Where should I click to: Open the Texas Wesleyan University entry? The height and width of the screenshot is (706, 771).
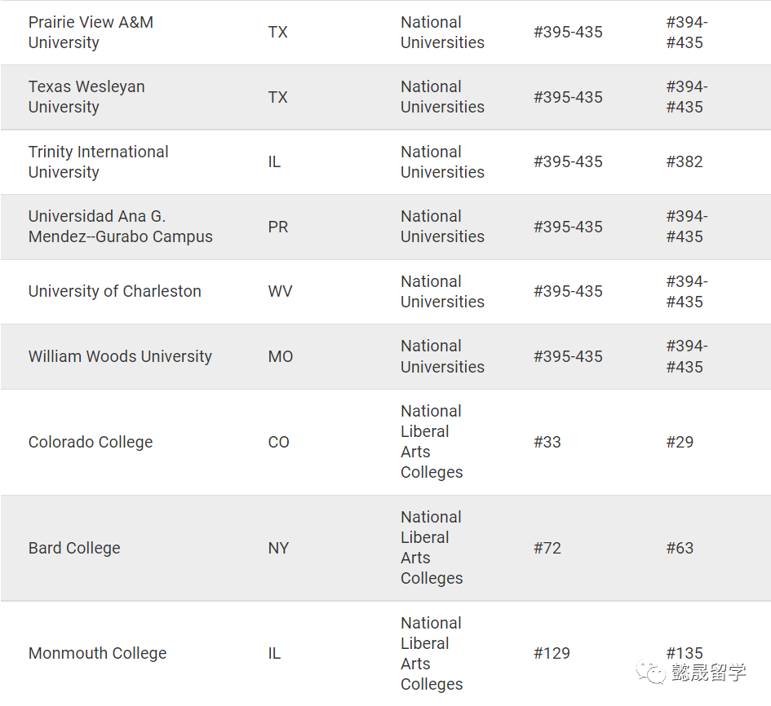(86, 97)
